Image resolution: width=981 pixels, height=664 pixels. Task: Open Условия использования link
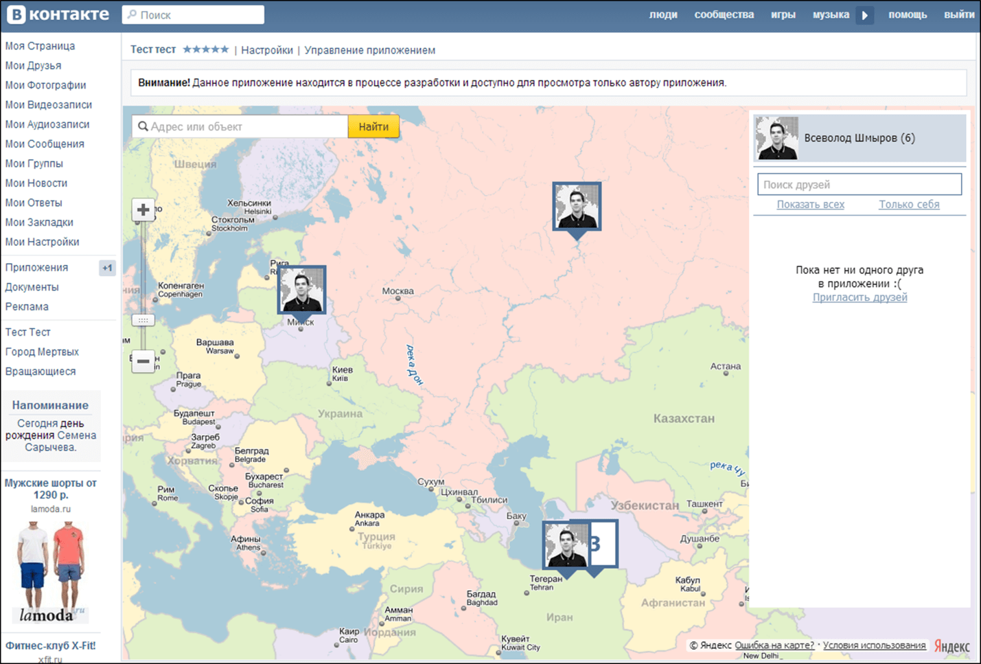[x=874, y=645]
